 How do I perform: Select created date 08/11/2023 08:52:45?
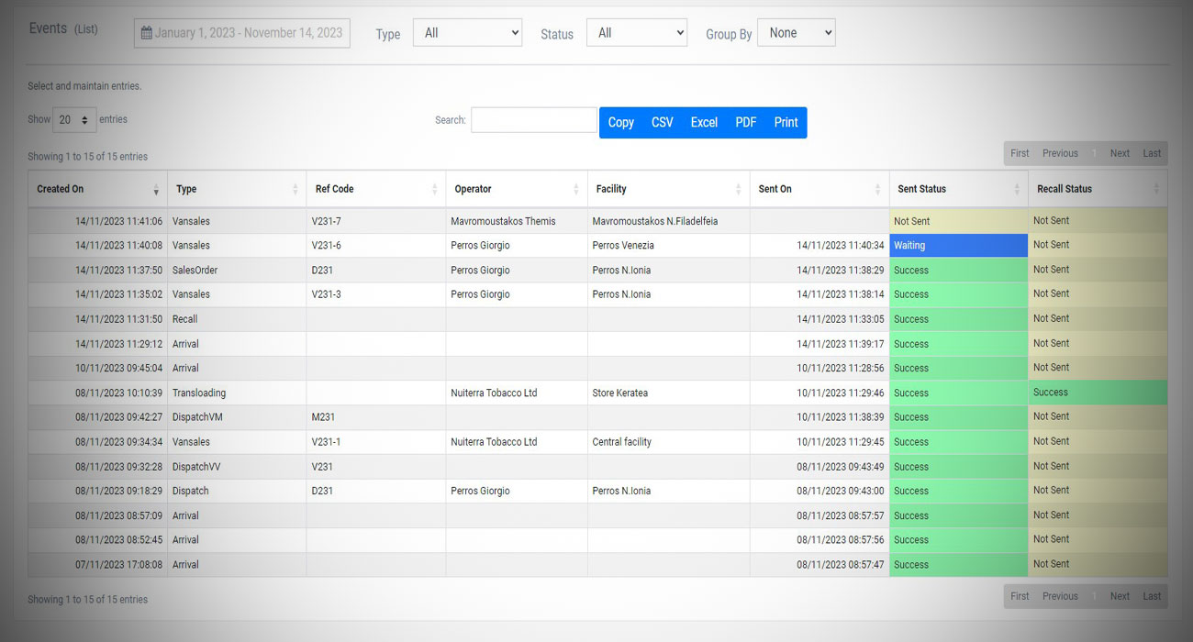[118, 540]
